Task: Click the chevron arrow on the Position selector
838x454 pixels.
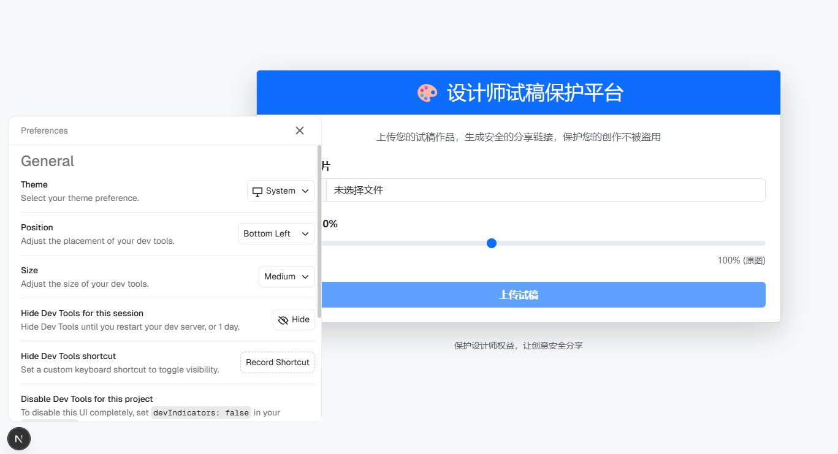Action: tap(305, 234)
